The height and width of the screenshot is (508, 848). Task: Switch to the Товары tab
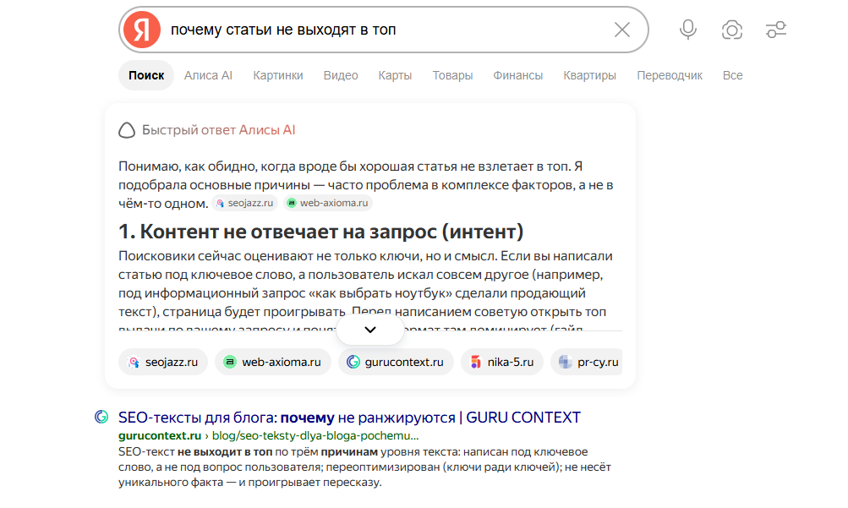[x=452, y=75]
